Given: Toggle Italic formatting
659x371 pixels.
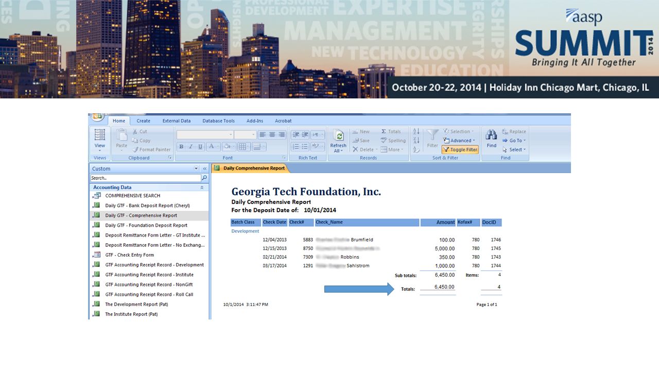Looking at the screenshot, I should [x=190, y=147].
